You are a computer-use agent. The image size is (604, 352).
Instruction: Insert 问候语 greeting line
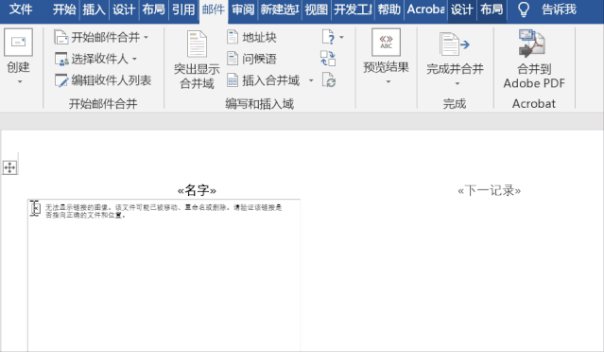click(x=251, y=59)
